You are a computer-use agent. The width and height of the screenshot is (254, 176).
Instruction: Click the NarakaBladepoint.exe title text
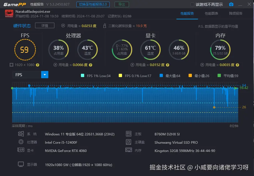pyautogui.click(x=33, y=12)
